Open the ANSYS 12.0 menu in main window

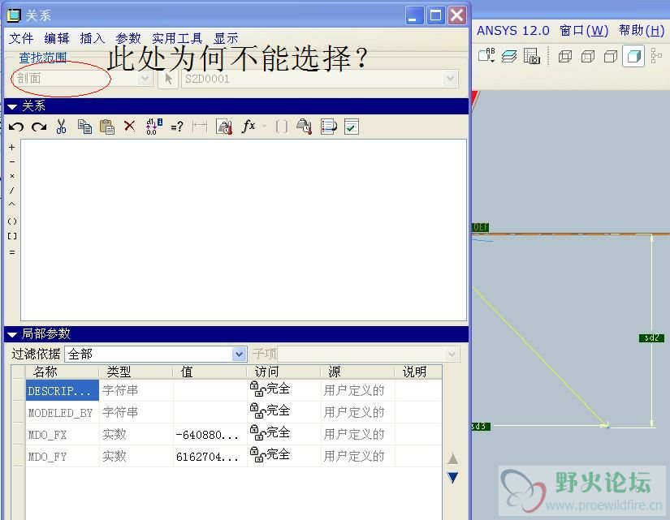pos(512,31)
